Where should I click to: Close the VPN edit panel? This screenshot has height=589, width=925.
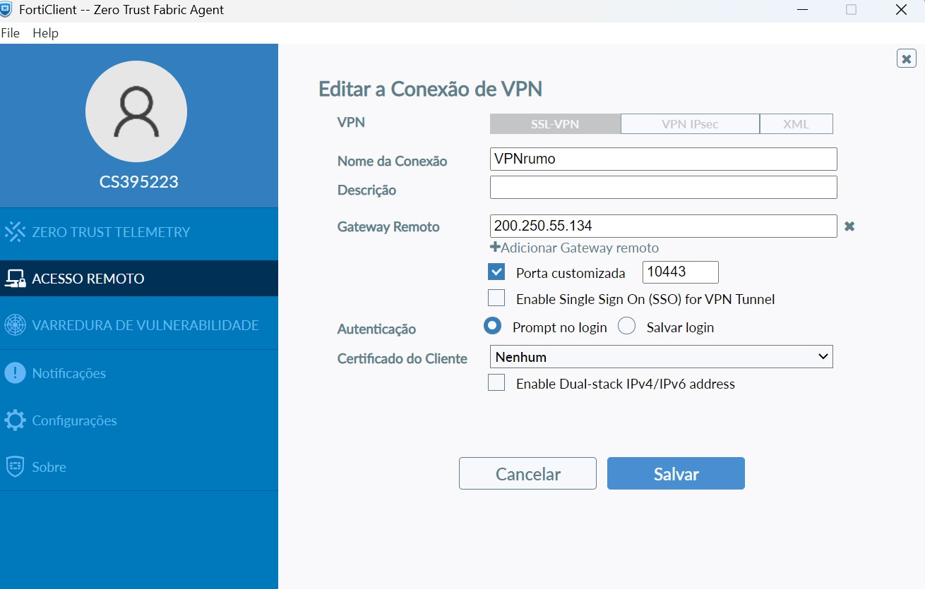pyautogui.click(x=907, y=59)
